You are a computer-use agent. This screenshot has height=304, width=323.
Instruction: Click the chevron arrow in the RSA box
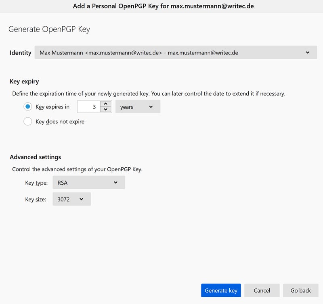(x=115, y=183)
